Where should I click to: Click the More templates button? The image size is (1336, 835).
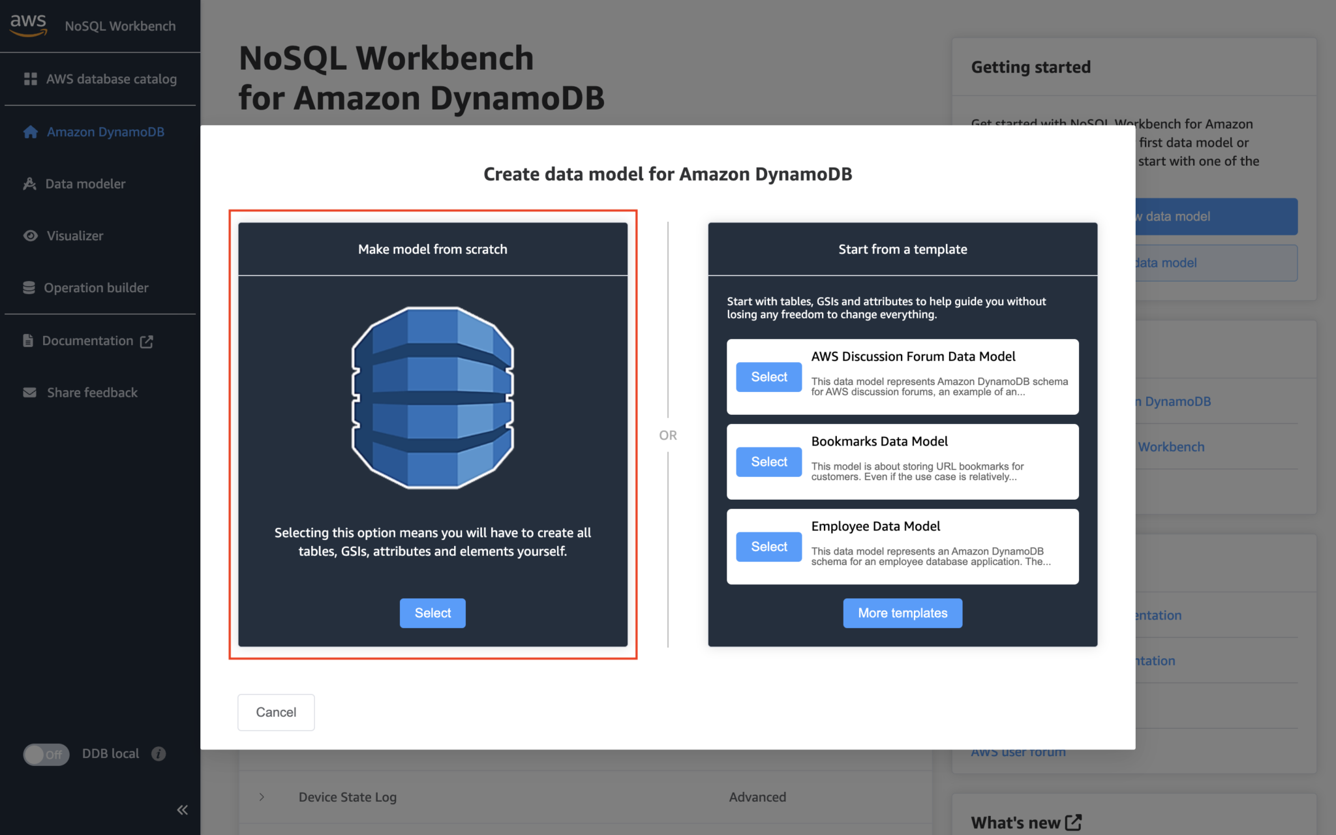pyautogui.click(x=902, y=613)
